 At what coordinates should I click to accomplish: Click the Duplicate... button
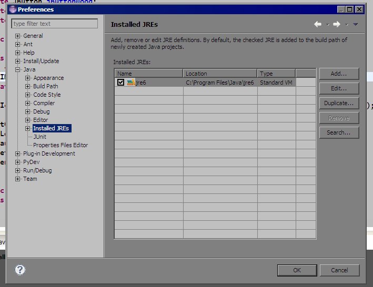[339, 103]
